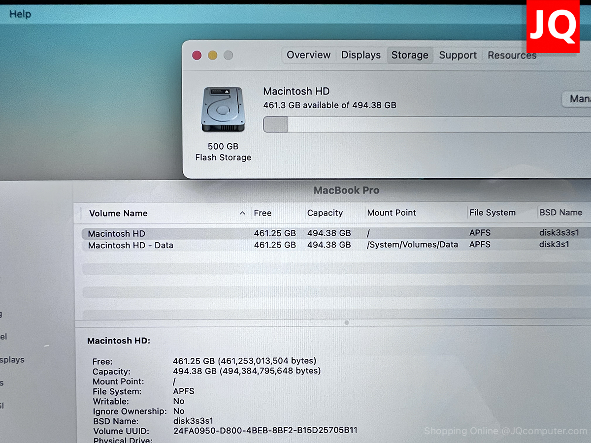The width and height of the screenshot is (591, 443).
Task: Sort by Volume Name column header
Action: [x=118, y=213]
